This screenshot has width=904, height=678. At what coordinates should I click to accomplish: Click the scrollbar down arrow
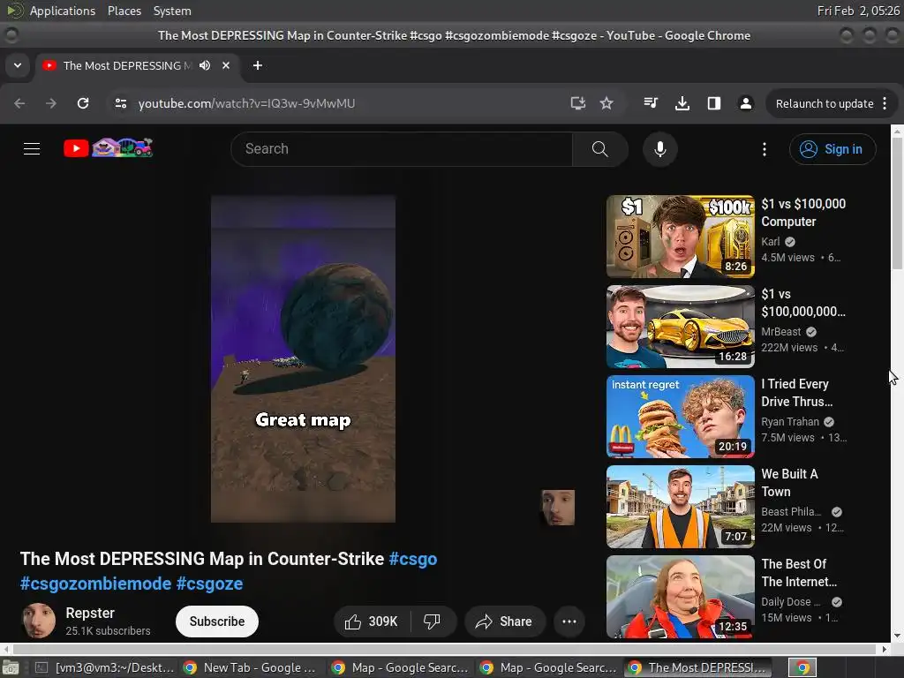897,636
